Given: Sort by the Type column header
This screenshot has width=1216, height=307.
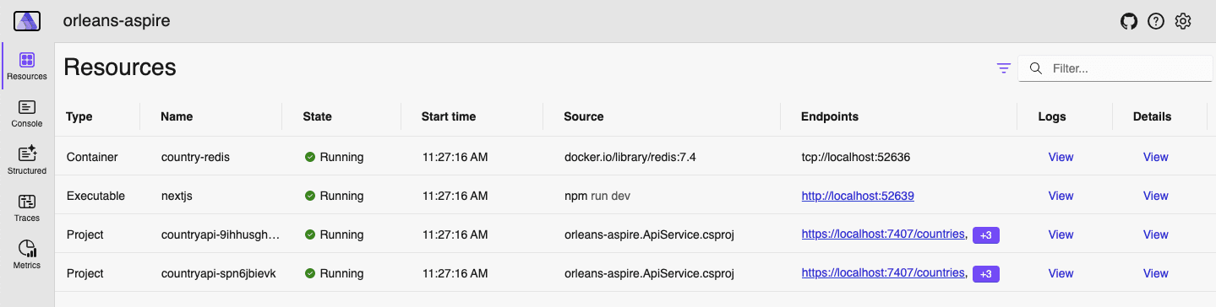Looking at the screenshot, I should 79,116.
